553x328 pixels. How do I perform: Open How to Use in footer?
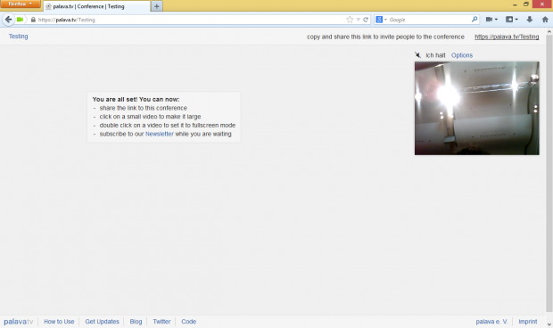pyautogui.click(x=59, y=321)
